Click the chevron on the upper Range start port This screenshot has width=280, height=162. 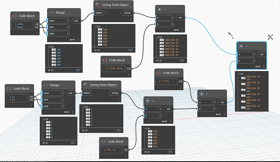click(x=68, y=21)
